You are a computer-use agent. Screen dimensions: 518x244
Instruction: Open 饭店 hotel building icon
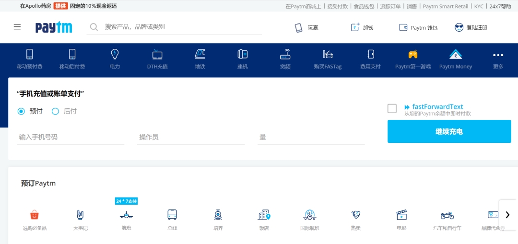click(264, 215)
